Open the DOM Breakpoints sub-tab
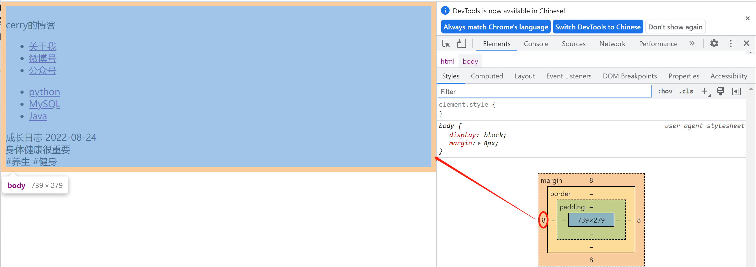Viewport: 756px width, 267px height. click(630, 76)
